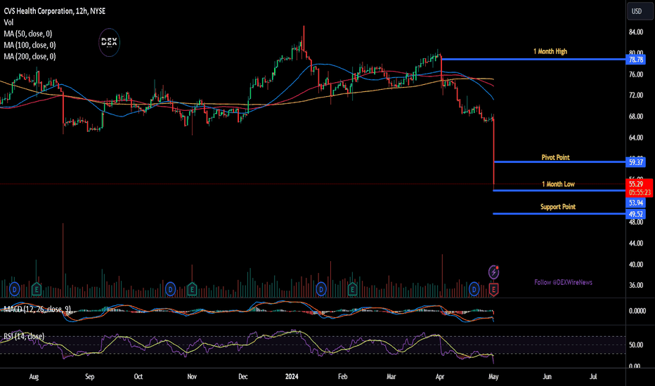
Task: Select the MA (200, close, 0) legend
Action: 30,56
